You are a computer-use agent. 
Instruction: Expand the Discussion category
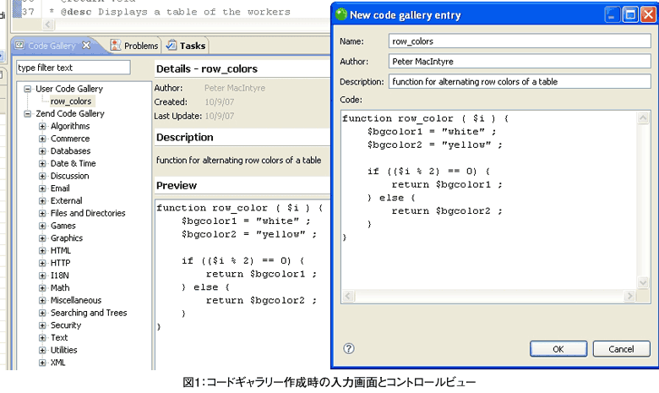pos(42,176)
